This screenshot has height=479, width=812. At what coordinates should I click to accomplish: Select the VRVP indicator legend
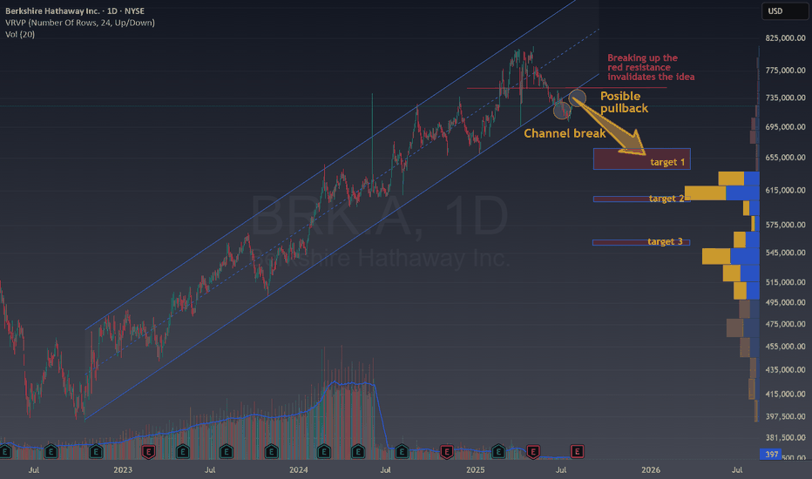80,23
